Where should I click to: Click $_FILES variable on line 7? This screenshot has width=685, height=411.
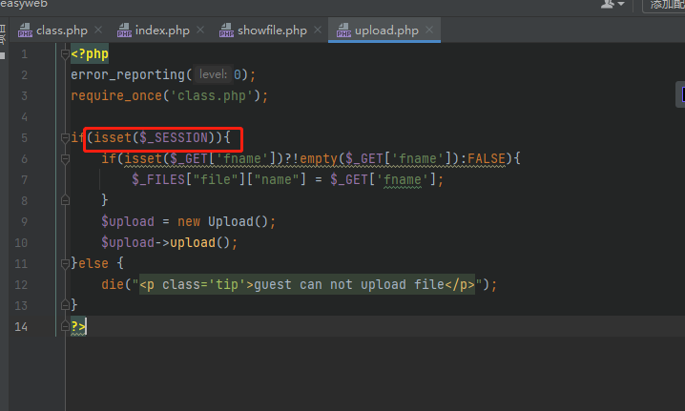point(158,179)
